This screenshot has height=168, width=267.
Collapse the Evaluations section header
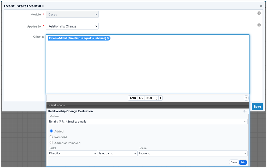click(57, 105)
